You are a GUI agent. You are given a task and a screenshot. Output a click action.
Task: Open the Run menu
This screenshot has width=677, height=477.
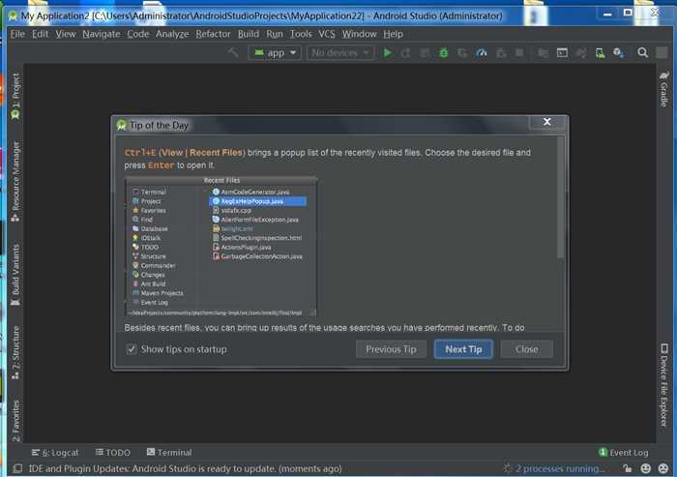pyautogui.click(x=275, y=34)
